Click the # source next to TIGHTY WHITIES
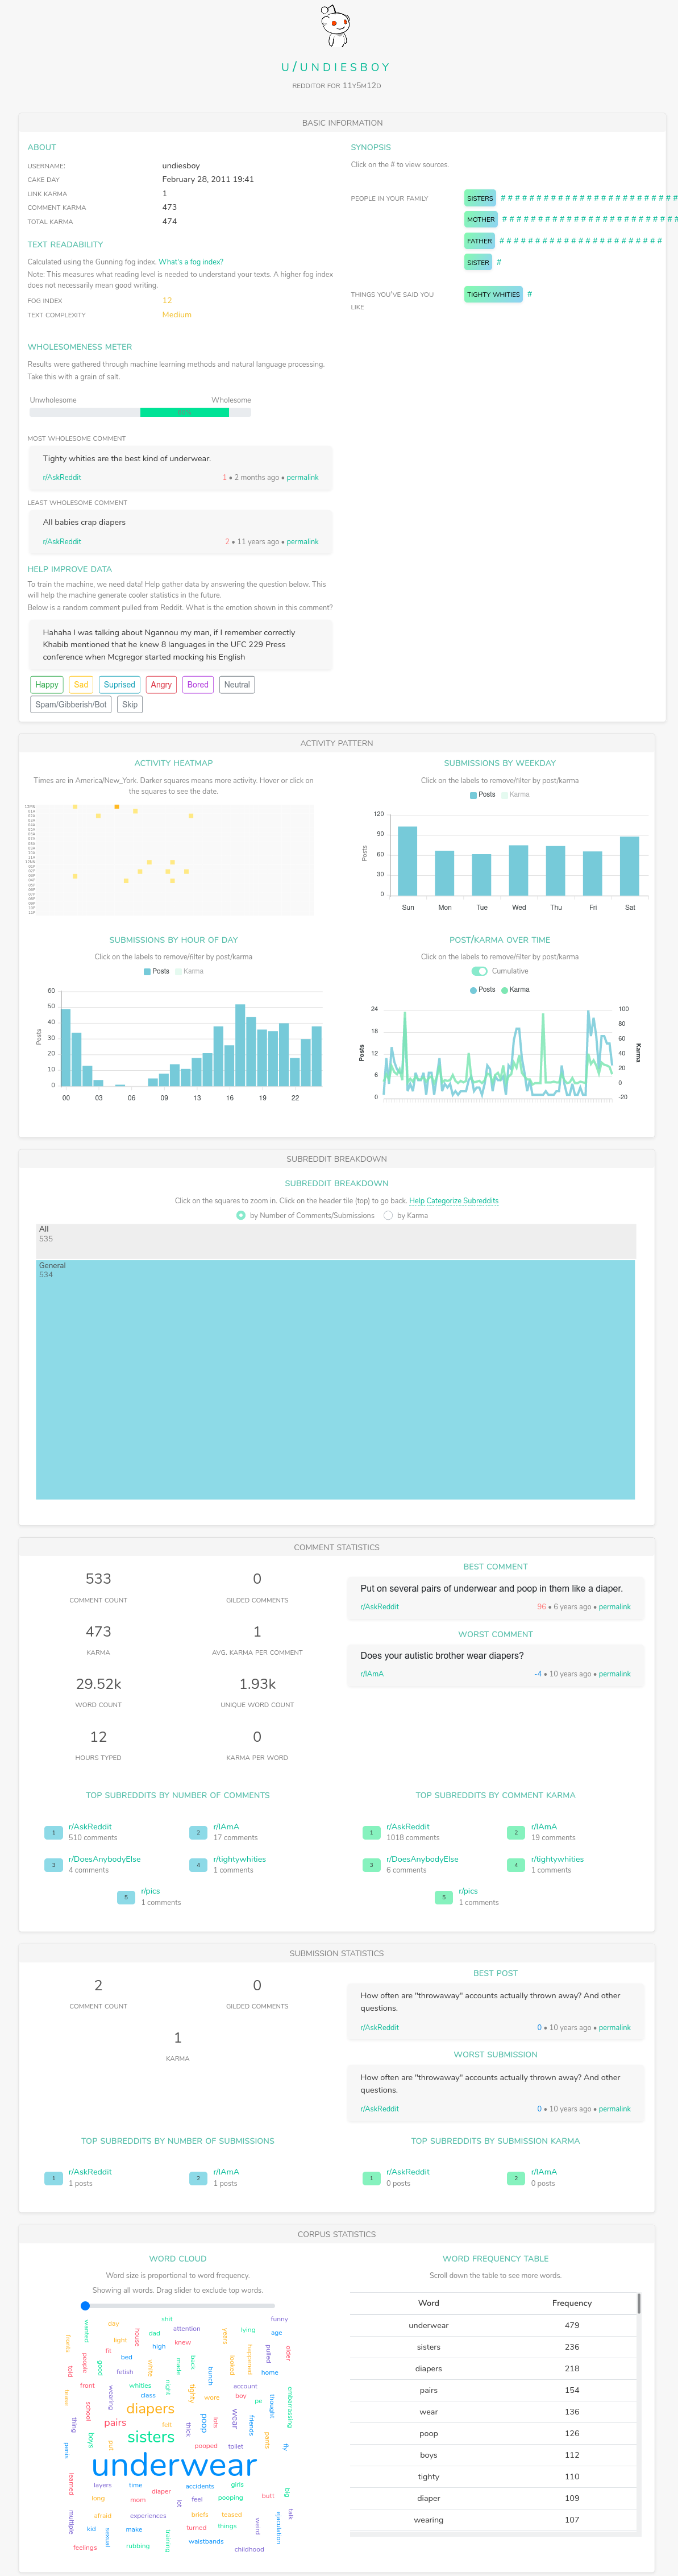 click(530, 294)
